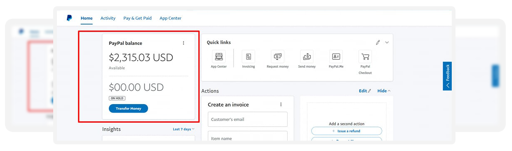Viewport: 512px width, 151px height.
Task: Go to App Center tab
Action: tap(170, 18)
